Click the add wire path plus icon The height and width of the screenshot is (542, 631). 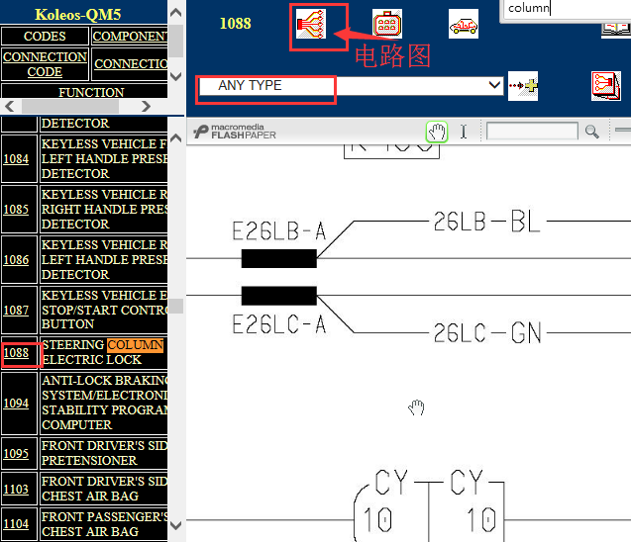(x=523, y=86)
